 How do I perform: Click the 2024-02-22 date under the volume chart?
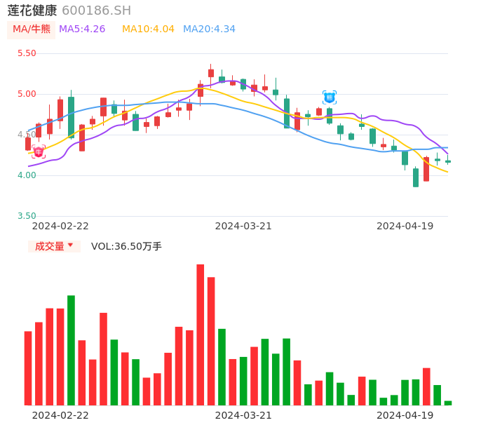(60, 415)
